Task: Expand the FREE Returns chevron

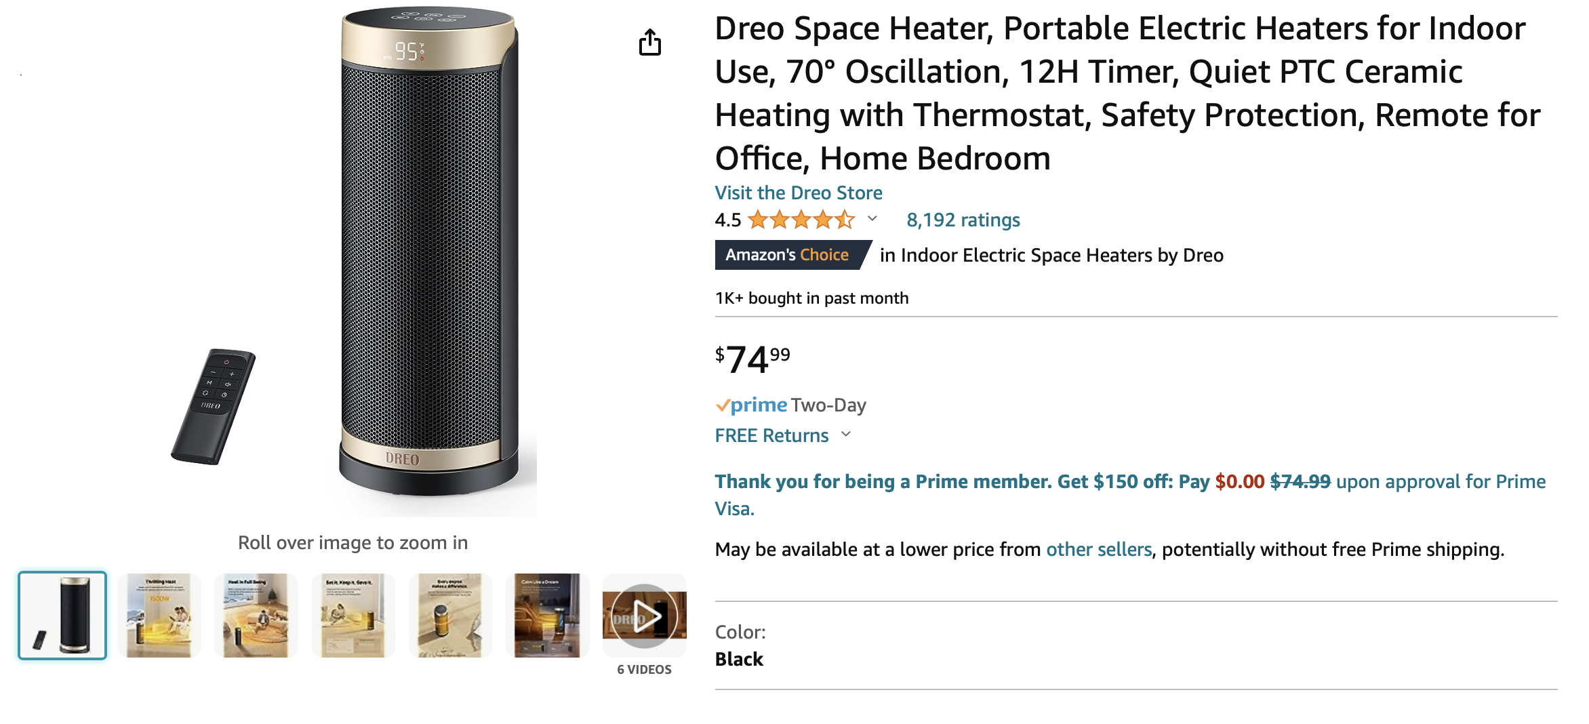Action: [x=846, y=435]
